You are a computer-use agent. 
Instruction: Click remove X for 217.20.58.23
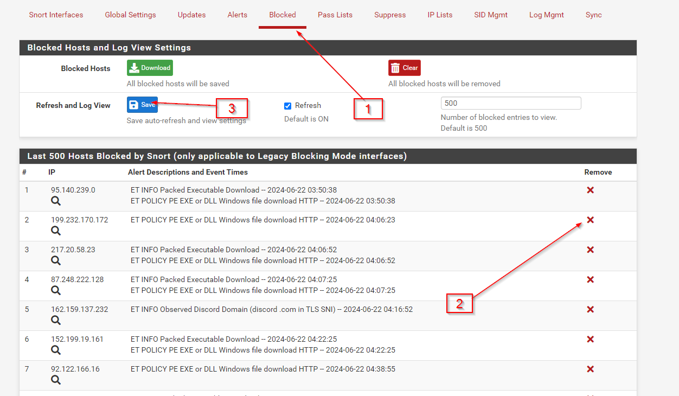(591, 250)
